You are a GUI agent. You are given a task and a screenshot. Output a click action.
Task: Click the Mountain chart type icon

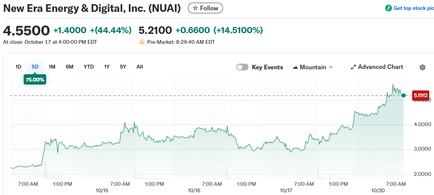tap(295, 67)
